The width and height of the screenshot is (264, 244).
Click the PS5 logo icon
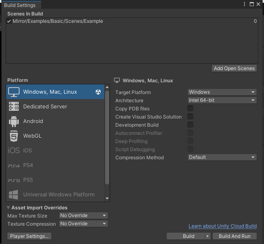[x=14, y=180]
